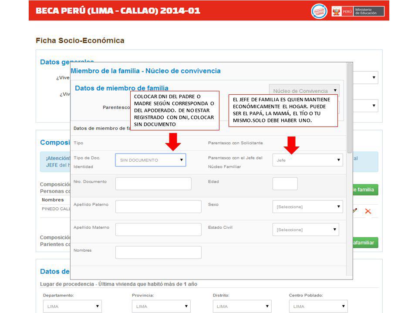This screenshot has width=418, height=313.
Task: Click the Edad input field
Action: [285, 183]
